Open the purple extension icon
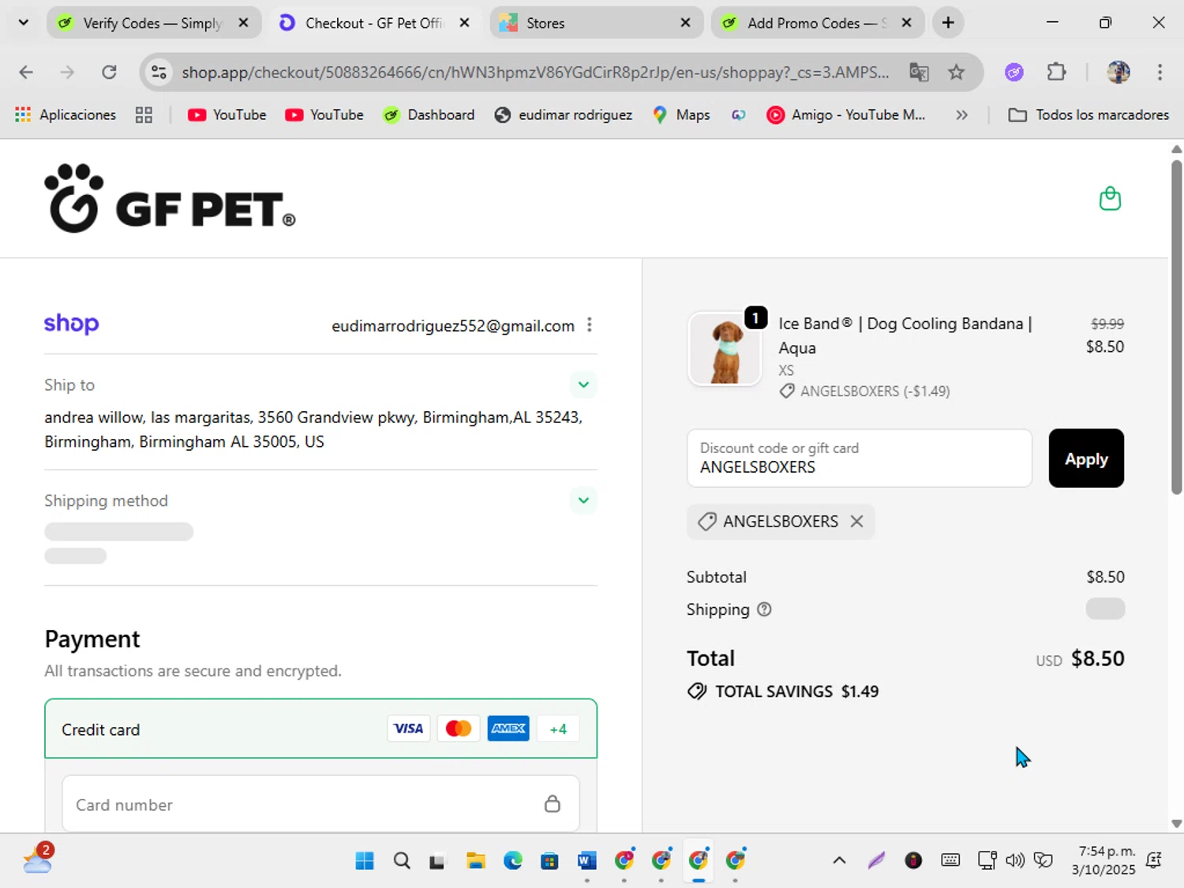The image size is (1184, 888). (1014, 73)
